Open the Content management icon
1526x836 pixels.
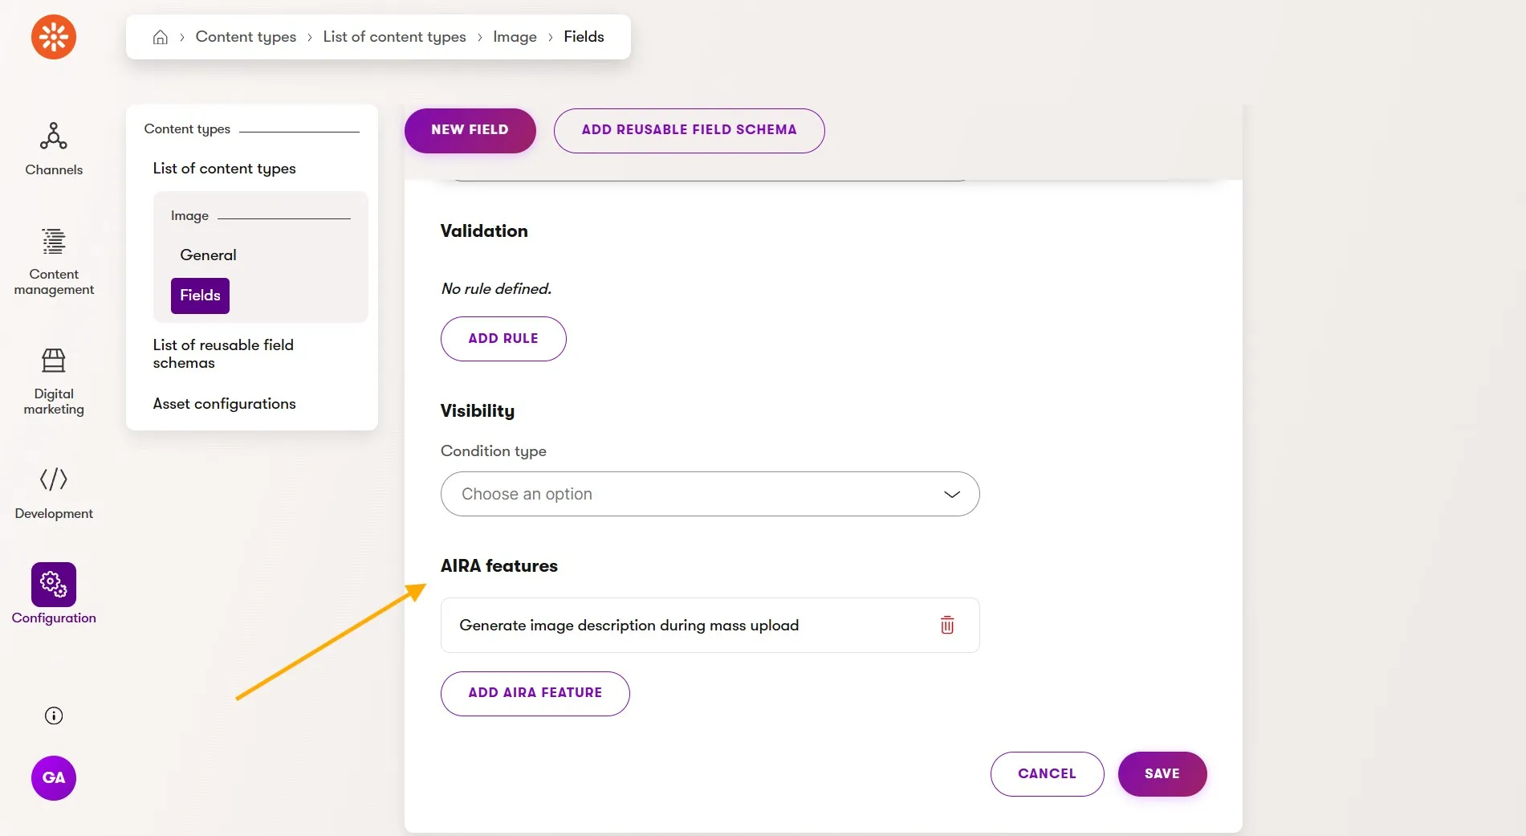(x=54, y=241)
